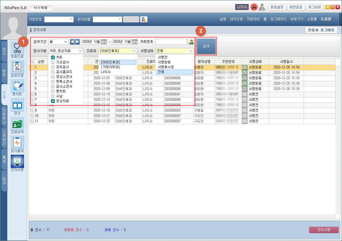342x241 pixels.
Task: Toggle the row 9 selection checkbox
Action: tap(32, 111)
